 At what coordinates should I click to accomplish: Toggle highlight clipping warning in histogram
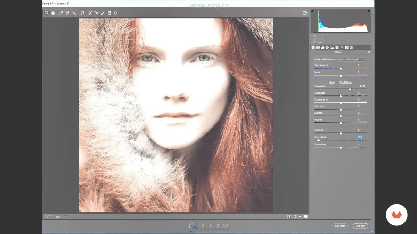tap(369, 11)
